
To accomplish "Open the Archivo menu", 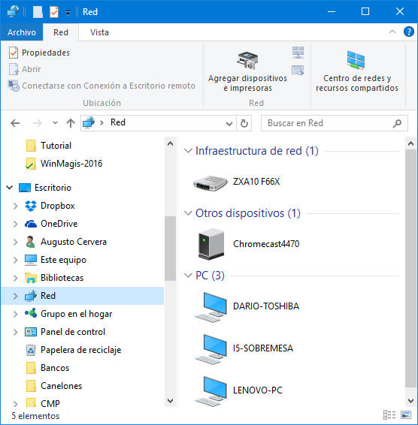I will pyautogui.click(x=22, y=32).
